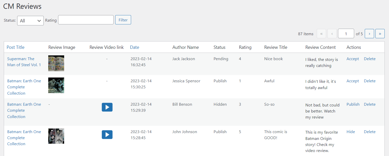Screen dimensions: 389x156
Task: Open Jessica Spensor's review image thumbnail
Action: point(56,85)
